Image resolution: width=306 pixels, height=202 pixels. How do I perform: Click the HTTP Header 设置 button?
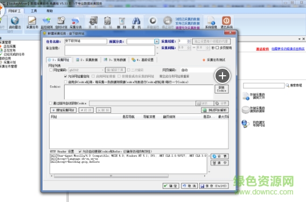pos(220,156)
